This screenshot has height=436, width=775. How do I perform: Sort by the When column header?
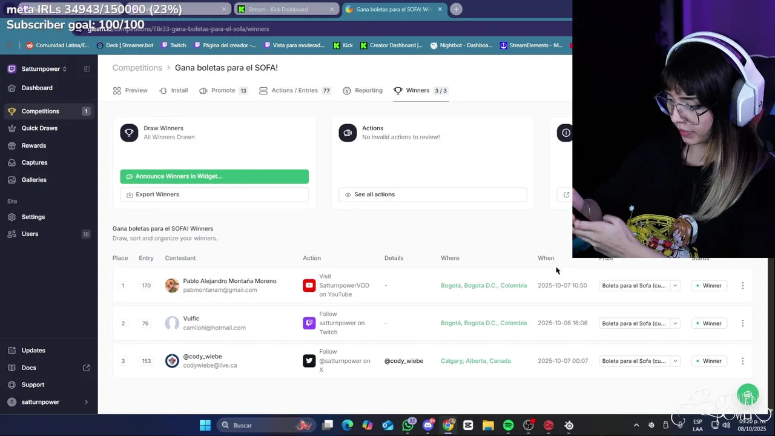point(546,258)
